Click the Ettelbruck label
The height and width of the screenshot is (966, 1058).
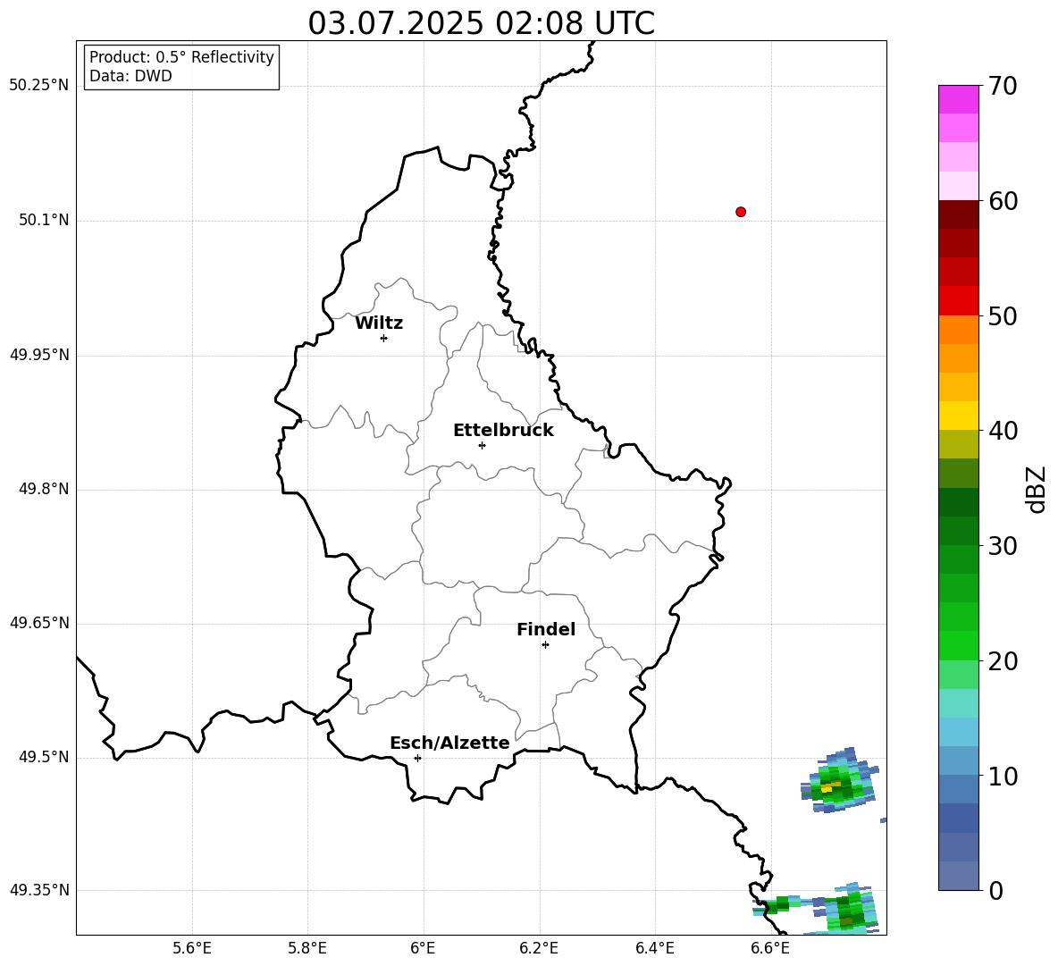503,431
